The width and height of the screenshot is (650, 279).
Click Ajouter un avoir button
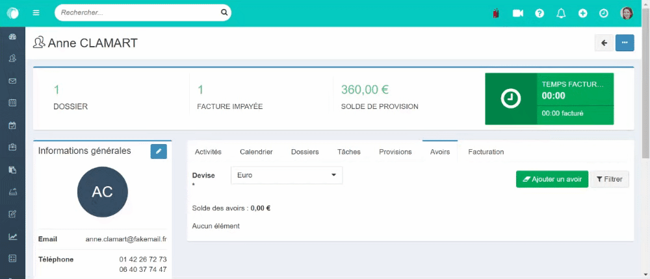click(x=552, y=179)
